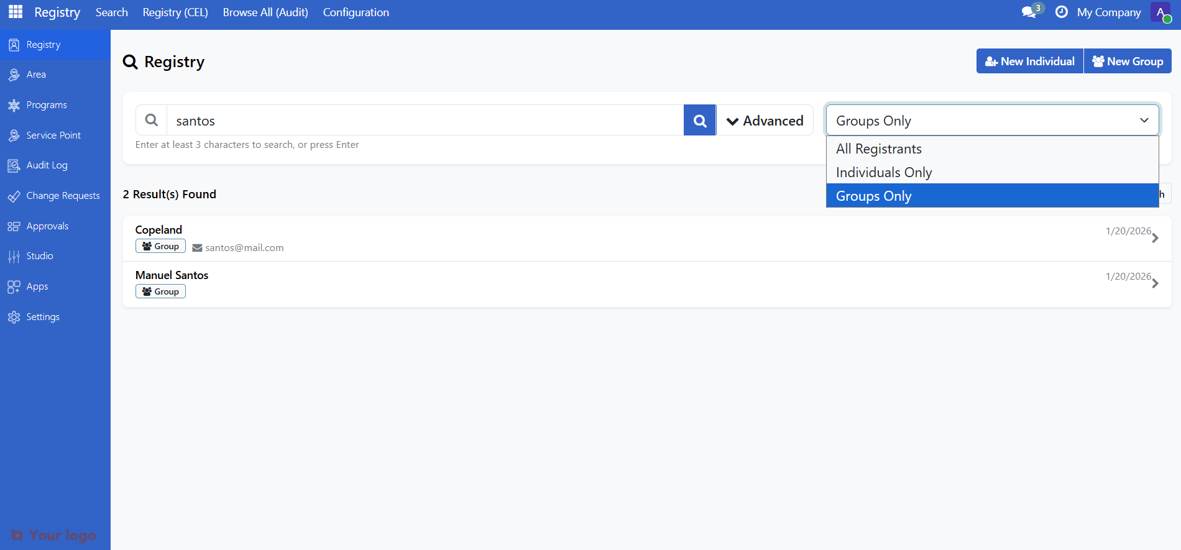The width and height of the screenshot is (1181, 550).
Task: Click the Service Point sidebar icon
Action: point(14,135)
